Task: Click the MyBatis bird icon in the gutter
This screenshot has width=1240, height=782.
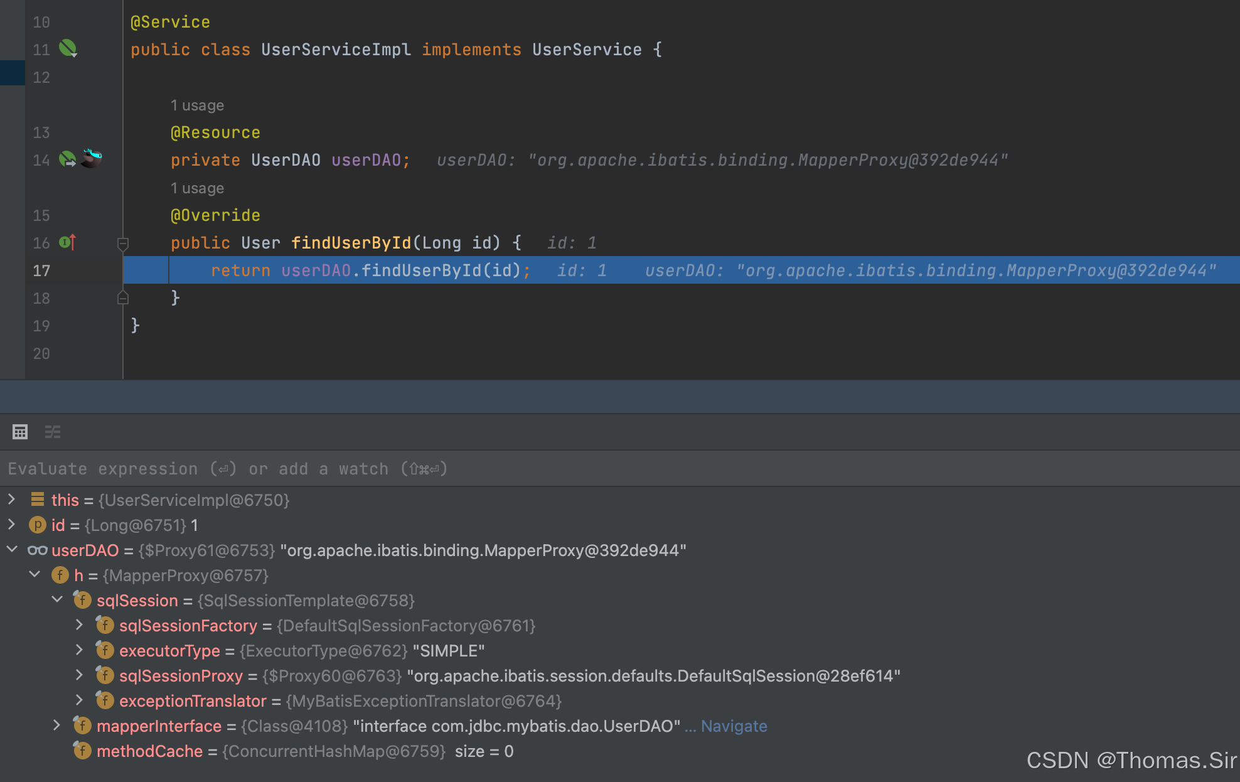Action: tap(92, 158)
